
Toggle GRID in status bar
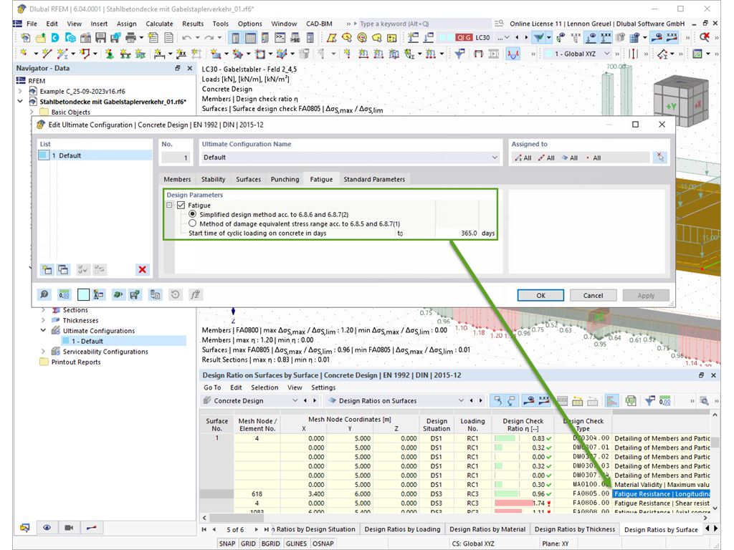coord(248,544)
